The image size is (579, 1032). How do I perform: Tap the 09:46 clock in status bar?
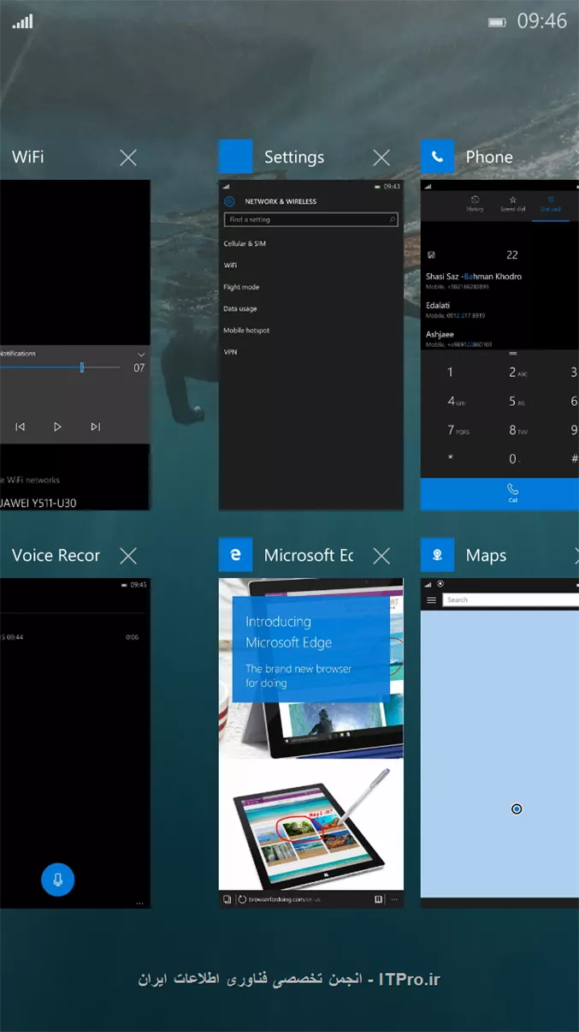pyautogui.click(x=542, y=21)
